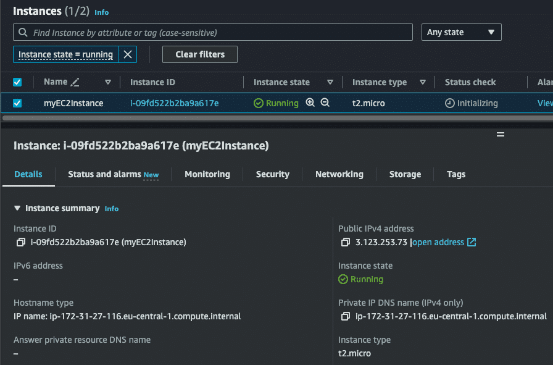553x365 pixels.
Task: Click the Instance state = running filter token
Action: pos(65,54)
